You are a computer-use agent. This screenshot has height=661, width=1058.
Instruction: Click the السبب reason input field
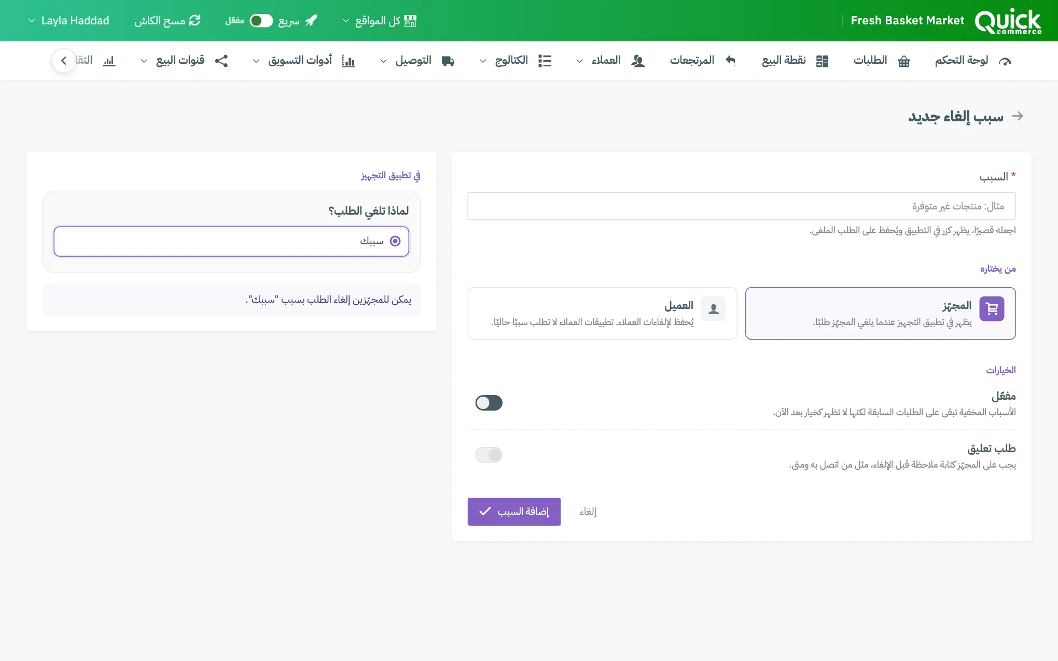coord(741,206)
